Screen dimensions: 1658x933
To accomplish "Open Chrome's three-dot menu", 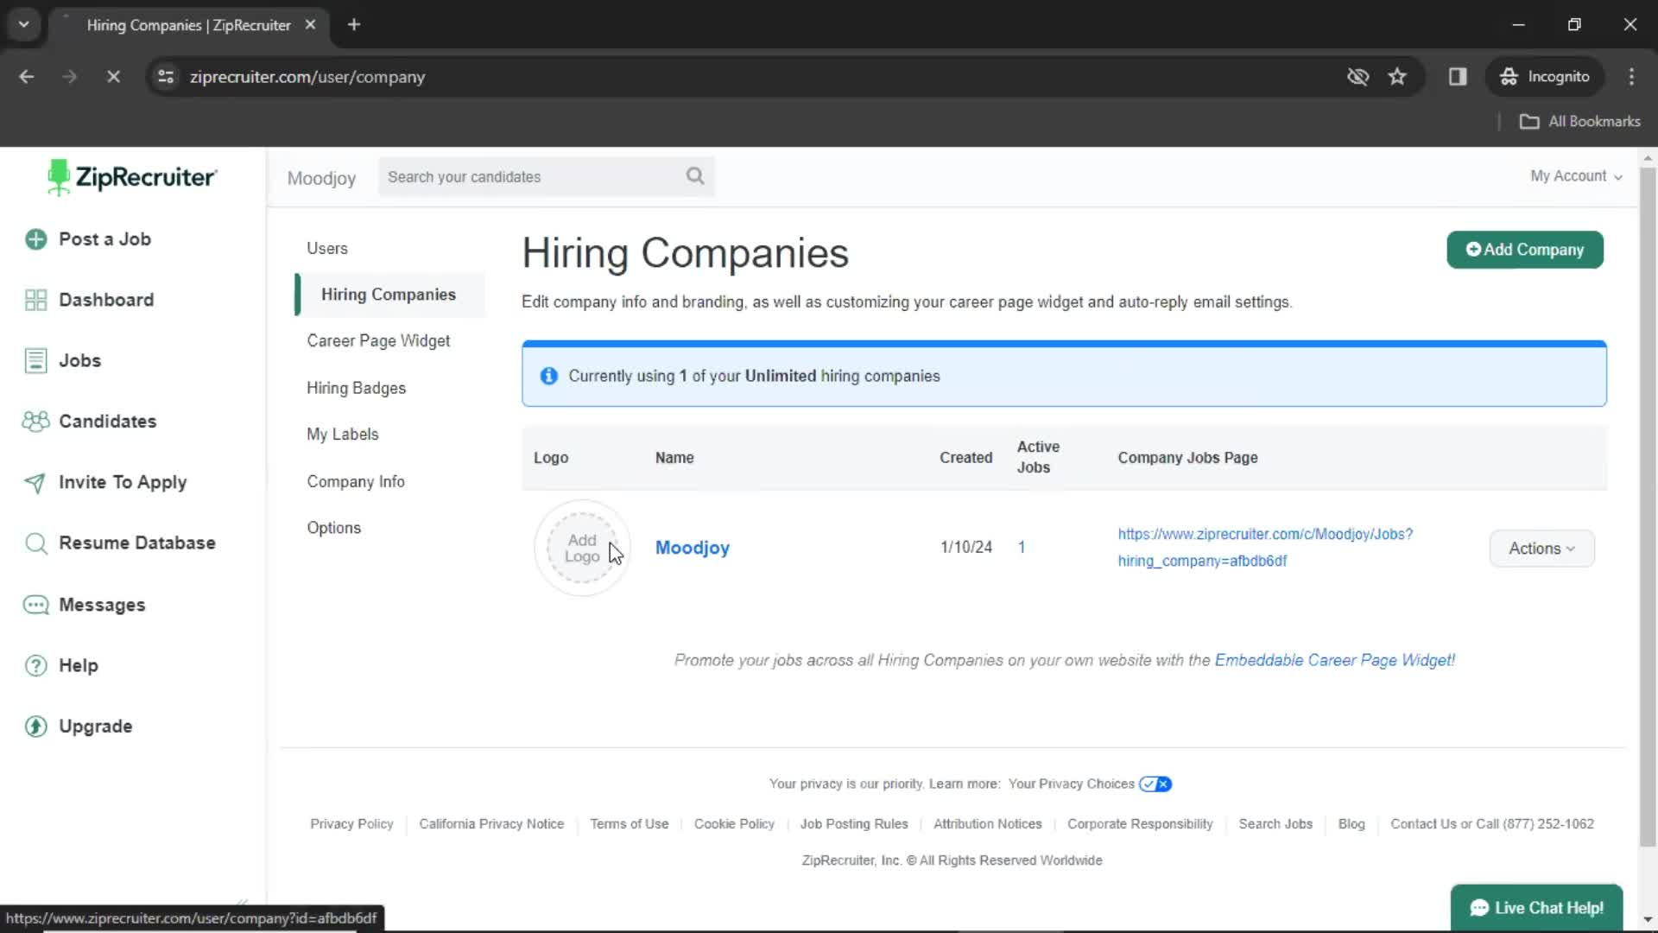I will 1631,77.
